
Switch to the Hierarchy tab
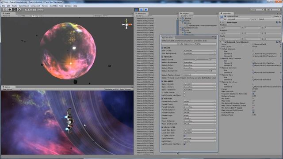141,14
